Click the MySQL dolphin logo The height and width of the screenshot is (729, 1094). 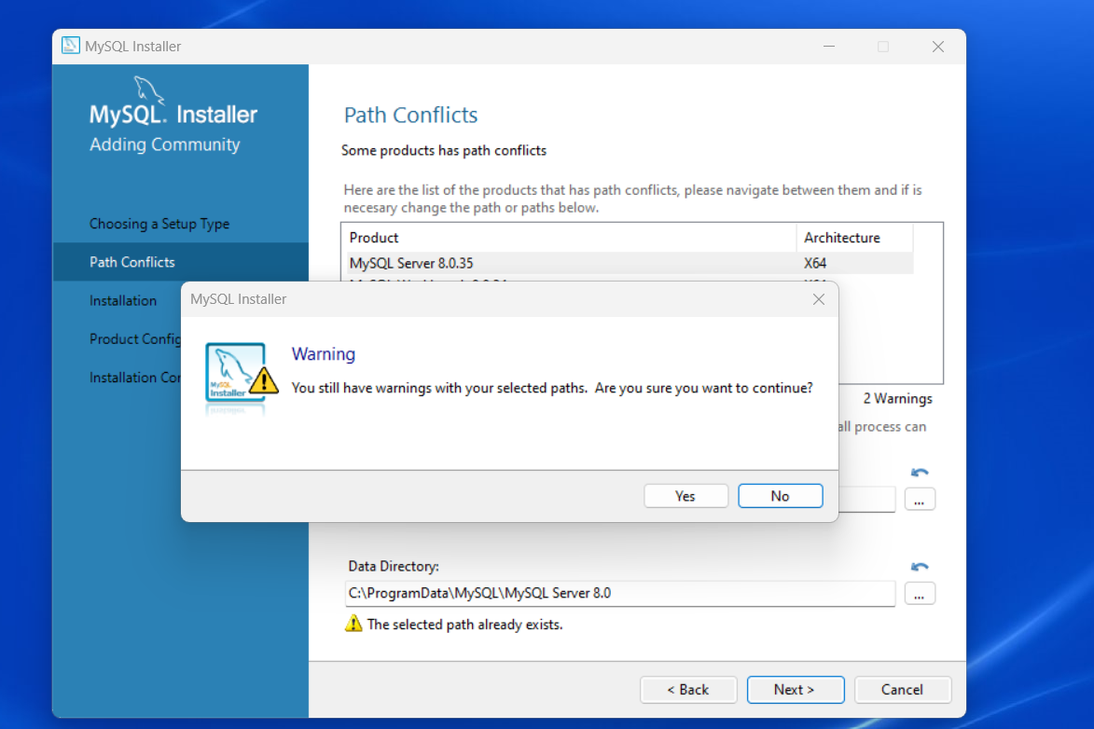pyautogui.click(x=148, y=90)
